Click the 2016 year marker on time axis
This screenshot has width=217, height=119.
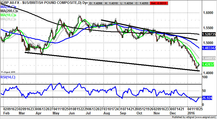click(x=191, y=113)
